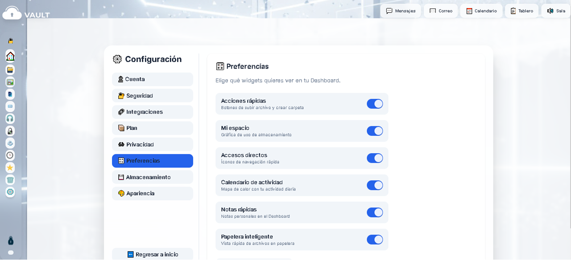571x261 pixels.
Task: Open the recent clock sidebar icon
Action: click(10, 155)
